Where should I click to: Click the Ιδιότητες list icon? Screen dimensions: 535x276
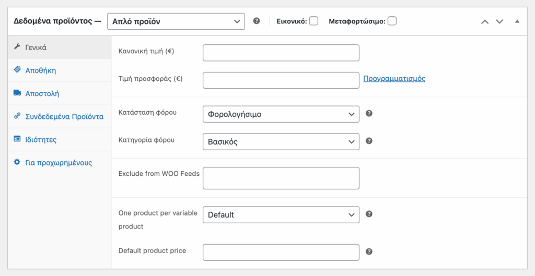tap(17, 139)
